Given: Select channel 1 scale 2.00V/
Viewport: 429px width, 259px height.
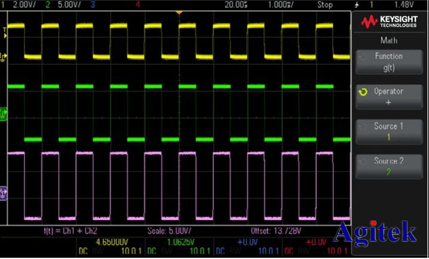Looking at the screenshot, I should tap(24, 5).
